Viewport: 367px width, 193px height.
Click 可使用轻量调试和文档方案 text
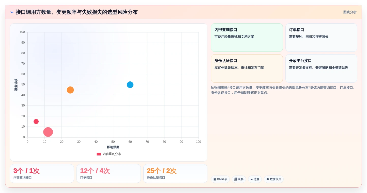[234, 37]
